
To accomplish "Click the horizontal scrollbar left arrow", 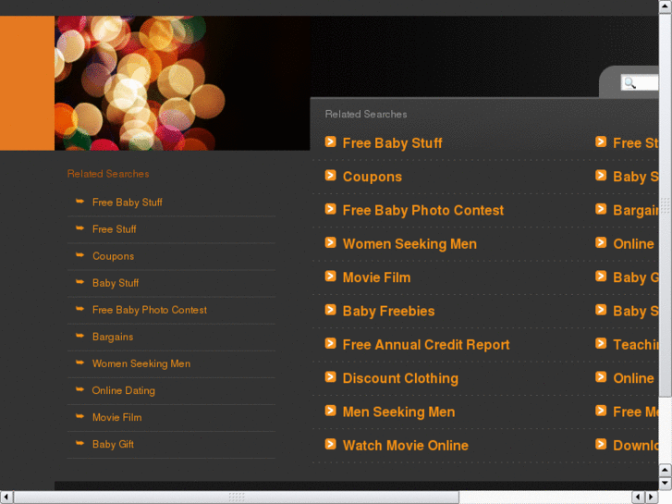I will click(x=6, y=497).
